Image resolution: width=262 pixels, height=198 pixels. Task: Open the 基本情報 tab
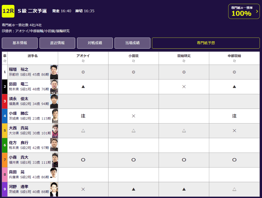point(20,43)
